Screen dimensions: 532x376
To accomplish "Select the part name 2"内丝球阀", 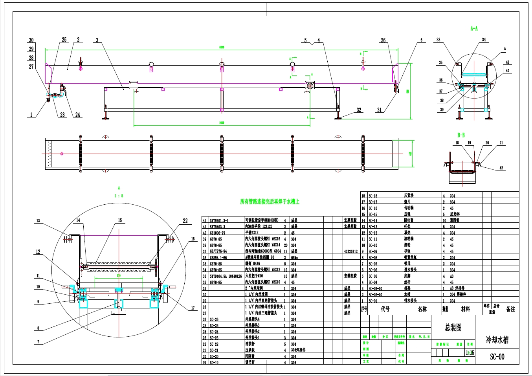I will (x=254, y=288).
